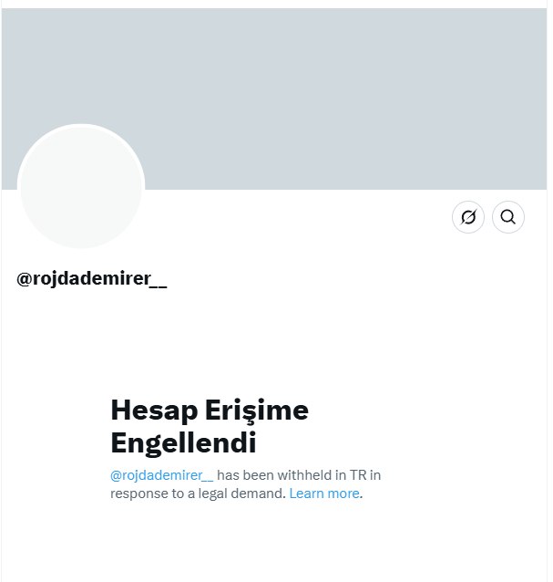Image resolution: width=553 pixels, height=582 pixels.
Task: Visit the mentioned account in withheld notice
Action: (x=161, y=475)
